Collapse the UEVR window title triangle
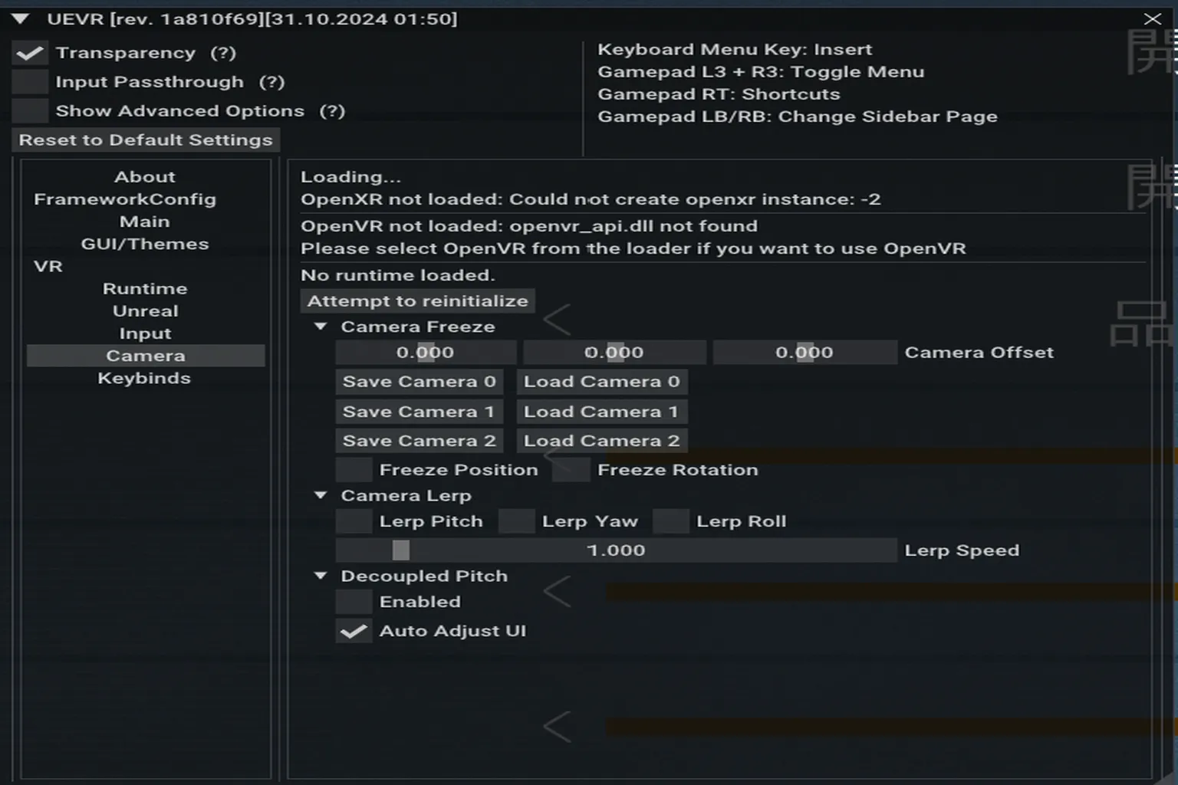 pyautogui.click(x=21, y=19)
